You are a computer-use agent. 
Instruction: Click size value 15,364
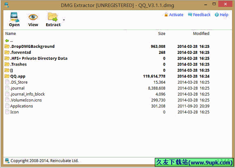tap(160, 82)
